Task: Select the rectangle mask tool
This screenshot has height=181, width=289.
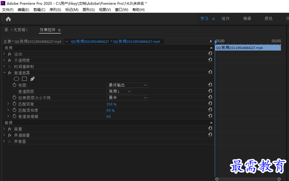Action: click(x=24, y=79)
